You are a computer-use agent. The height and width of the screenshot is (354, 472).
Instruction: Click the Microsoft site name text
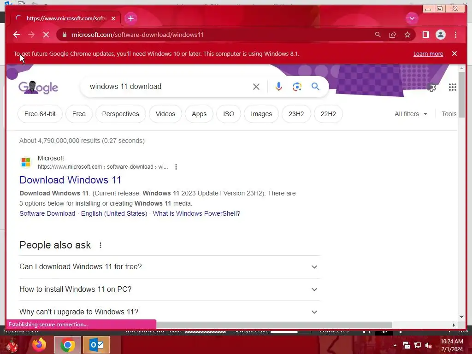(x=51, y=158)
